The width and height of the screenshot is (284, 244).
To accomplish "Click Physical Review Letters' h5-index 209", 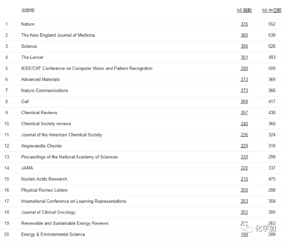I will 244,190.
